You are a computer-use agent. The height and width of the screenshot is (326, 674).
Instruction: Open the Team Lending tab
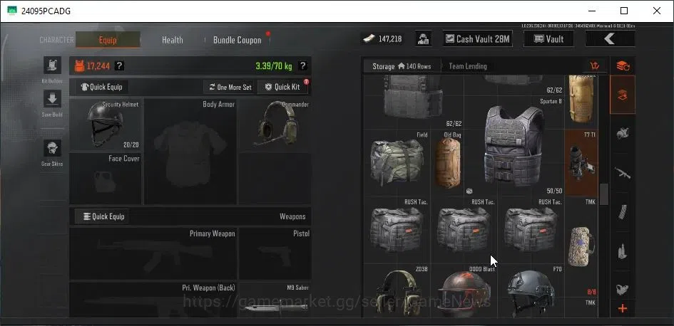(x=468, y=66)
